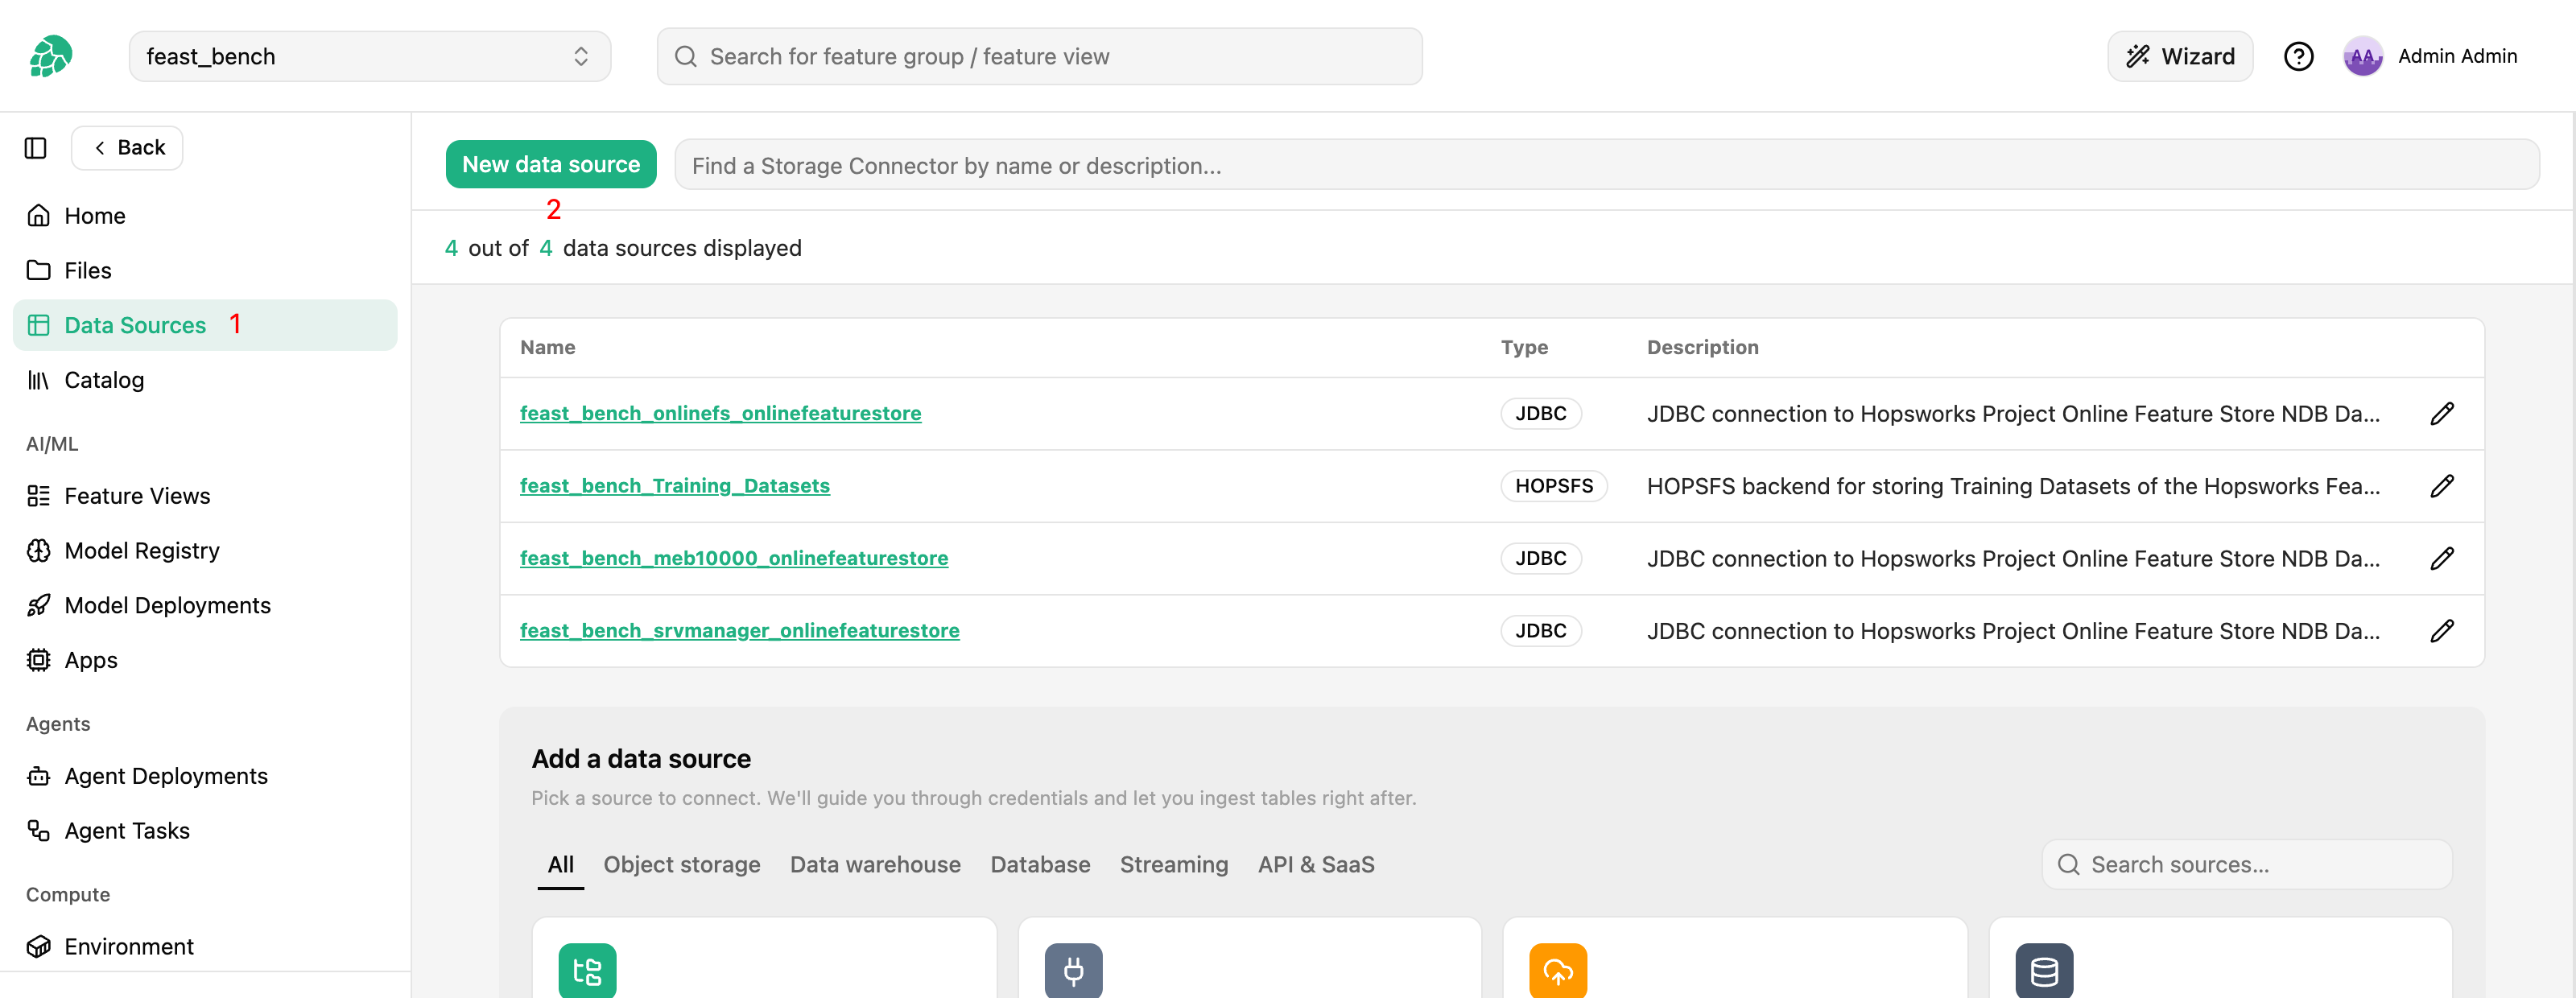Screen dimensions: 2576x998
Task: Click the HOPSFS backend description text
Action: [2013, 486]
